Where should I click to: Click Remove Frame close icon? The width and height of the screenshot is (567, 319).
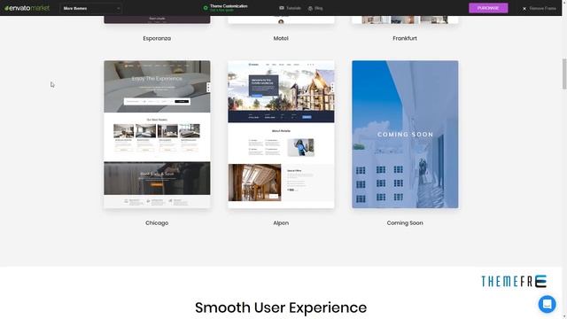click(x=524, y=8)
